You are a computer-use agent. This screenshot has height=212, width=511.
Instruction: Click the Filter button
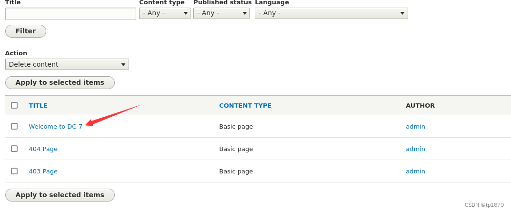[x=26, y=31]
